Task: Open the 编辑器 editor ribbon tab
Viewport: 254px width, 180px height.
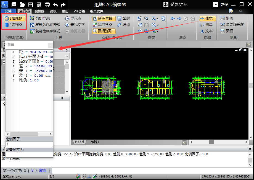Action: click(x=39, y=11)
